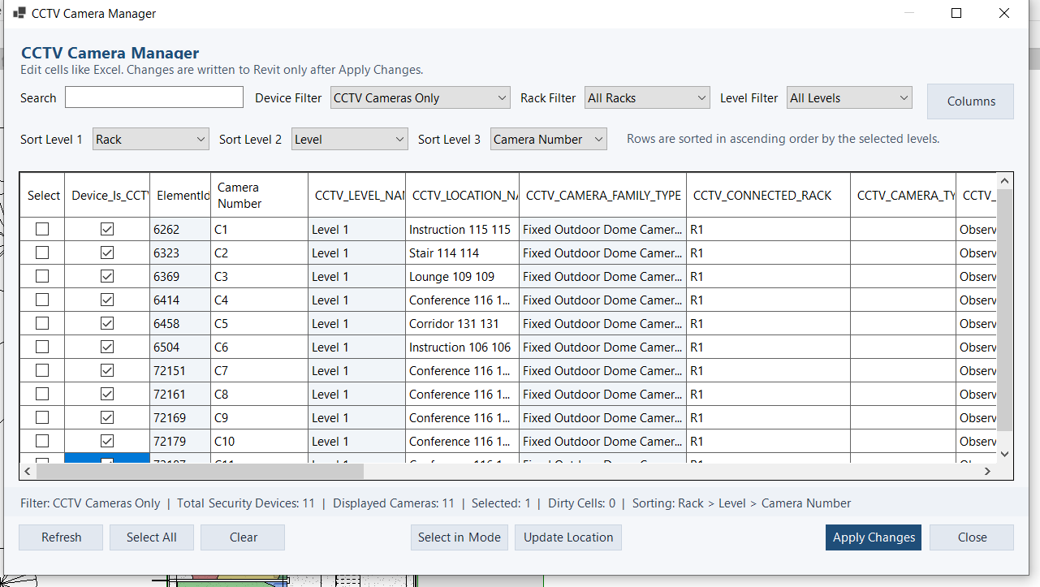Tick the Select checkbox for camera C10
The image size is (1040, 587).
tap(42, 441)
